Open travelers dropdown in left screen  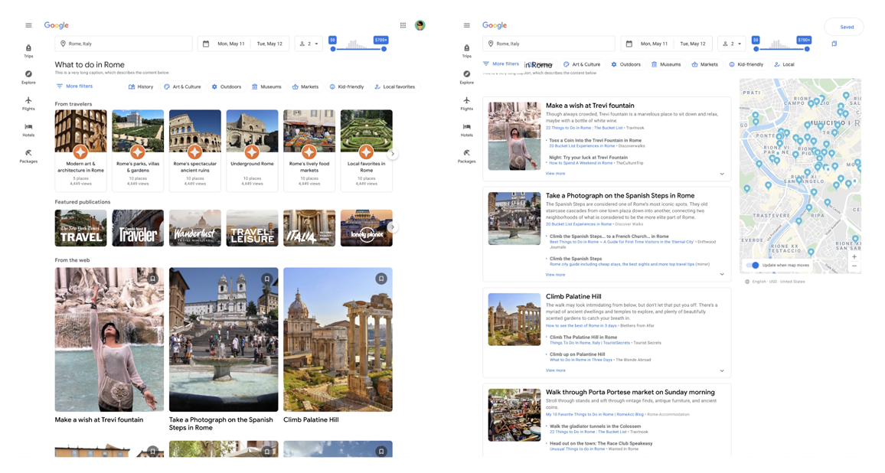point(309,44)
